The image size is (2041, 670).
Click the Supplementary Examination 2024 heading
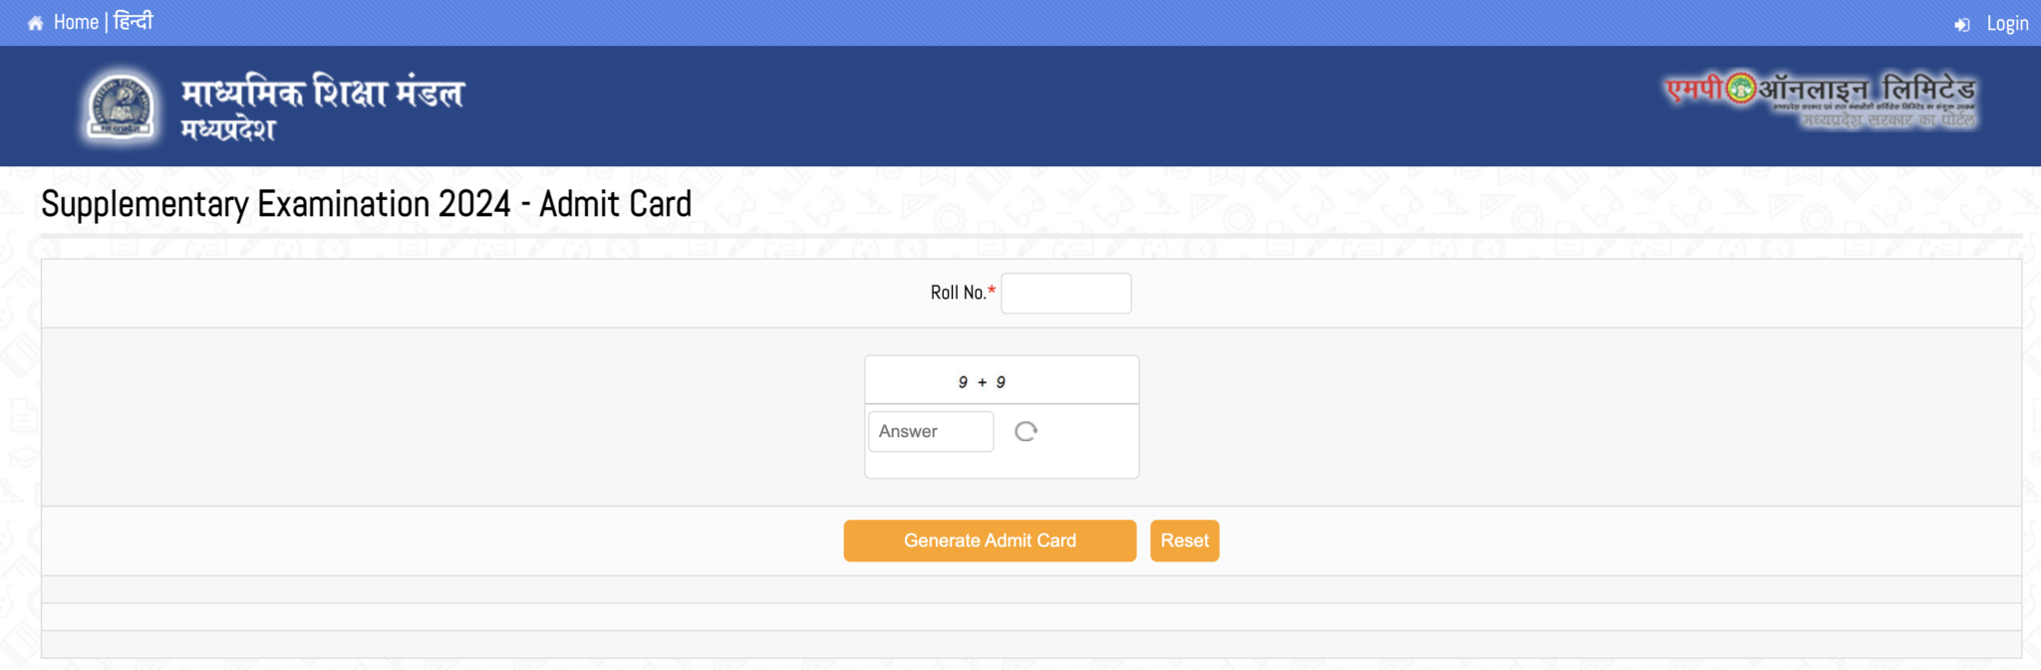[365, 203]
